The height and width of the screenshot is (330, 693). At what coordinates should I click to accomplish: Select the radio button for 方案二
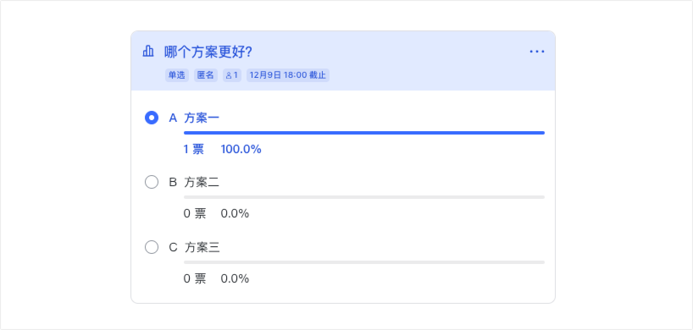152,182
